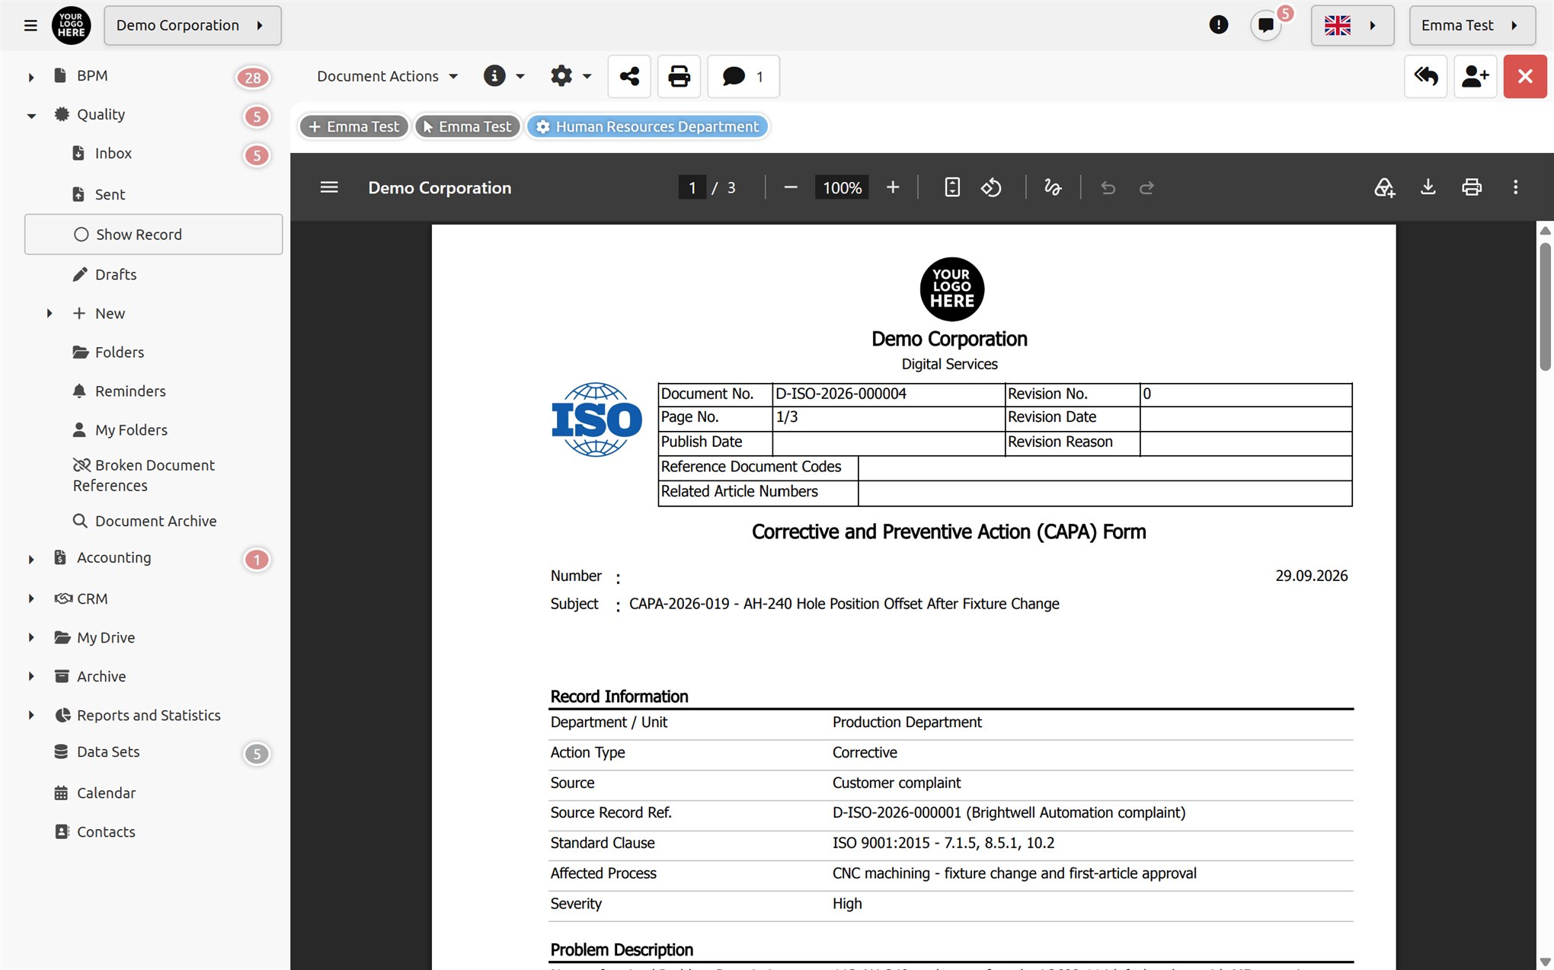Open Drafts in sidebar
Image resolution: width=1554 pixels, height=970 pixels.
115,274
